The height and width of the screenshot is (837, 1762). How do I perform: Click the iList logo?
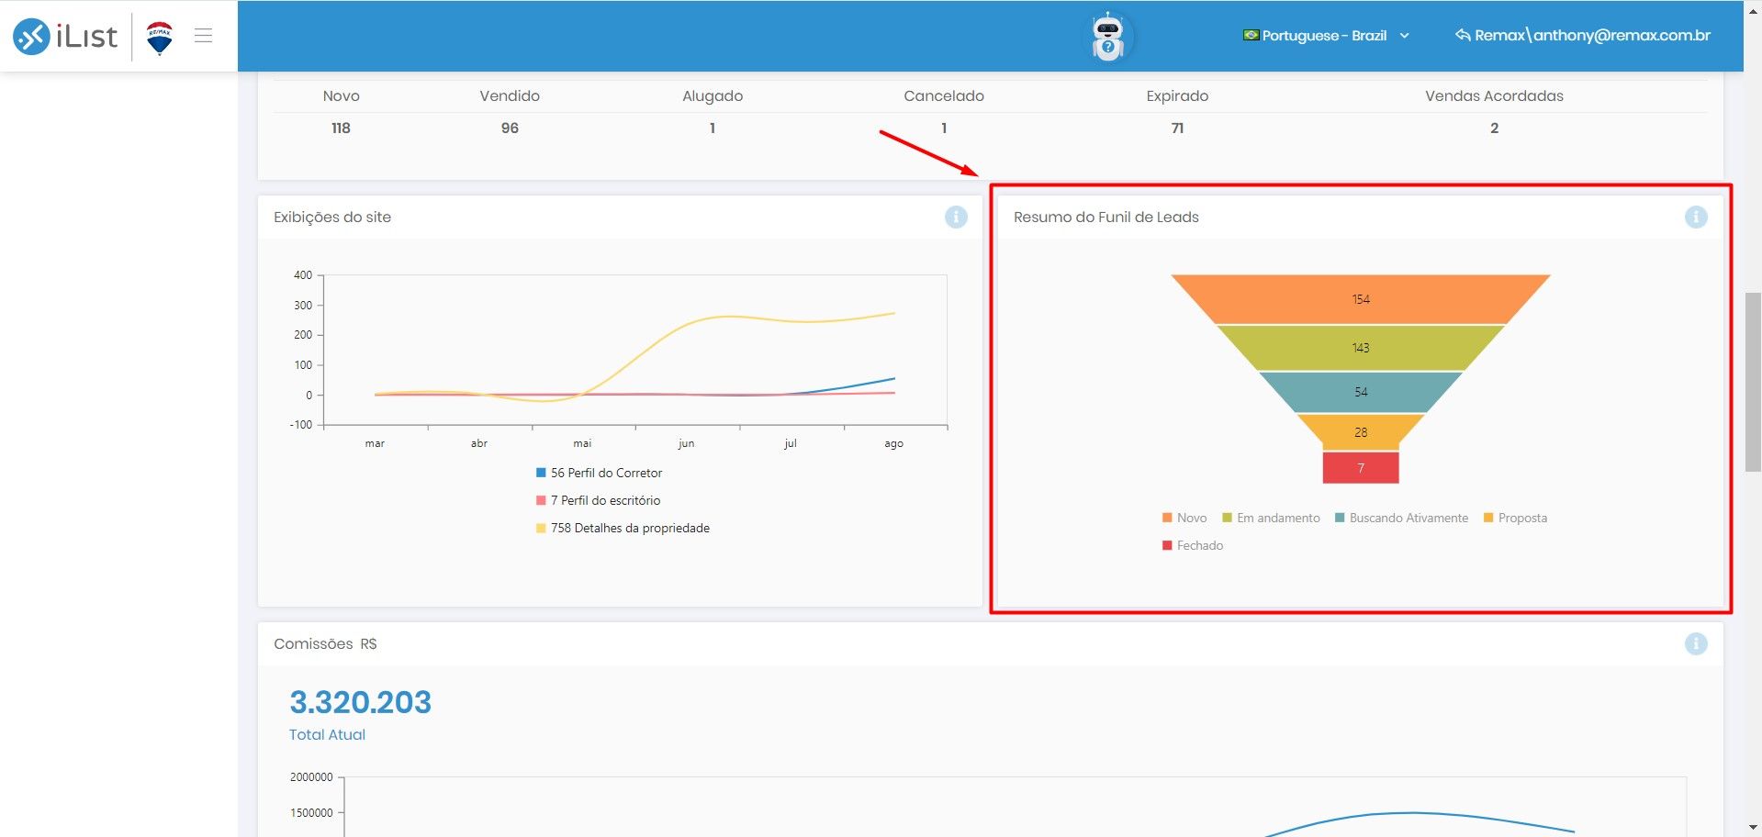tap(65, 36)
